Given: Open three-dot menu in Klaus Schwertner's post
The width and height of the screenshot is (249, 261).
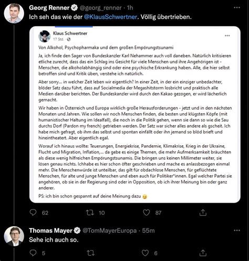Looking at the screenshot, I should click(x=227, y=36).
